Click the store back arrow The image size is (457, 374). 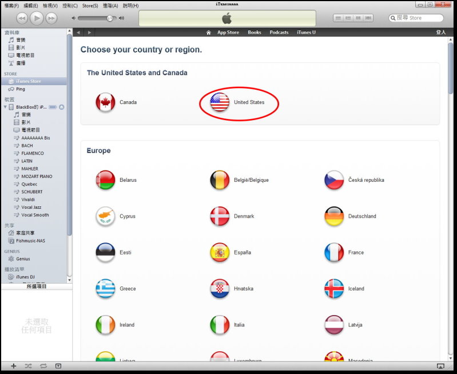coord(78,33)
